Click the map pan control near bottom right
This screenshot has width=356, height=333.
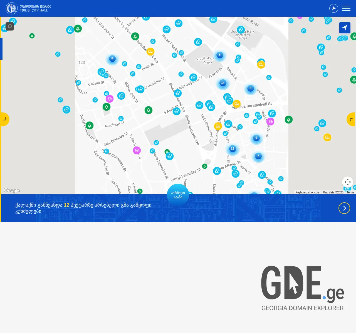(348, 182)
